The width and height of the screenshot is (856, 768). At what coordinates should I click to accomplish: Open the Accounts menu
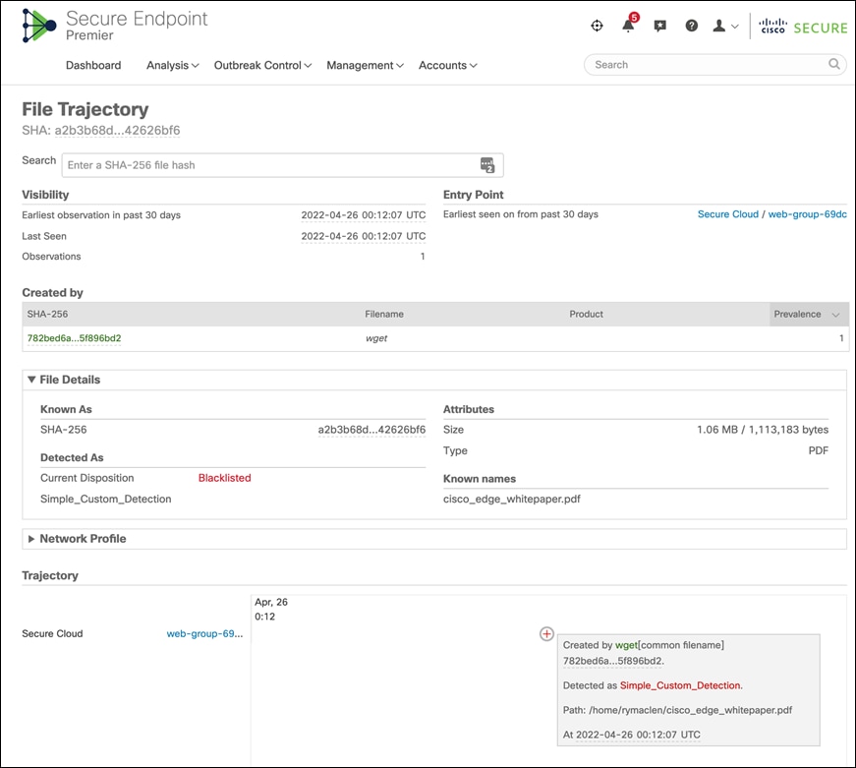point(448,65)
